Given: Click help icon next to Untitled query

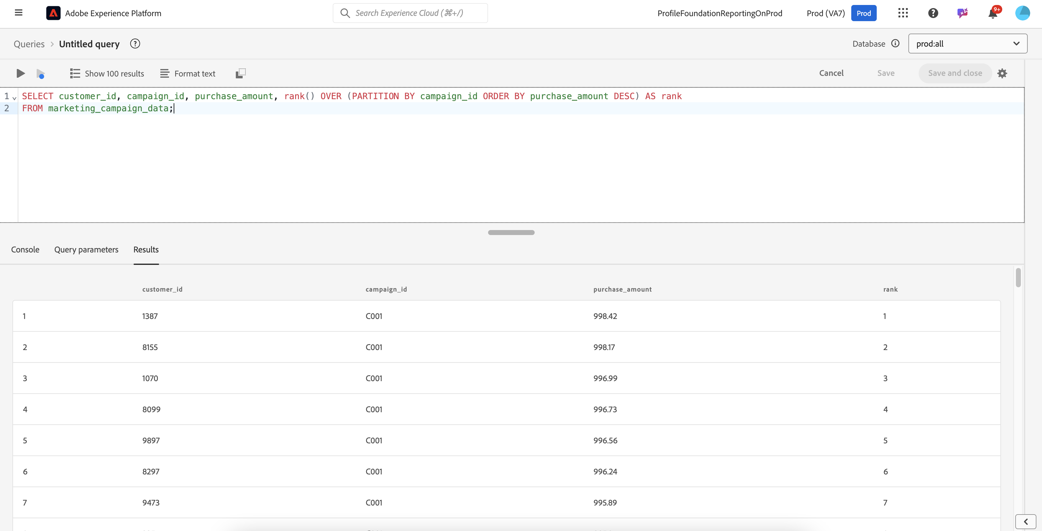Looking at the screenshot, I should (135, 44).
